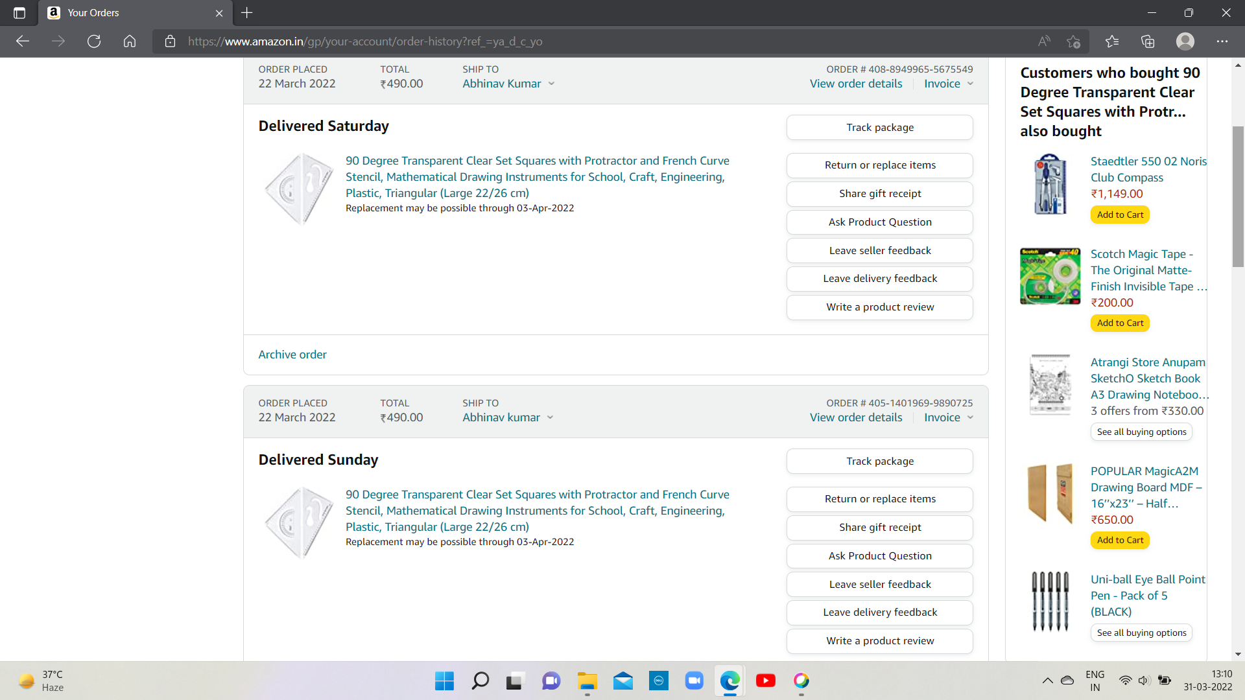Screen dimensions: 1245x700
Task: Open Collections icon in toolbar
Action: [x=1148, y=41]
